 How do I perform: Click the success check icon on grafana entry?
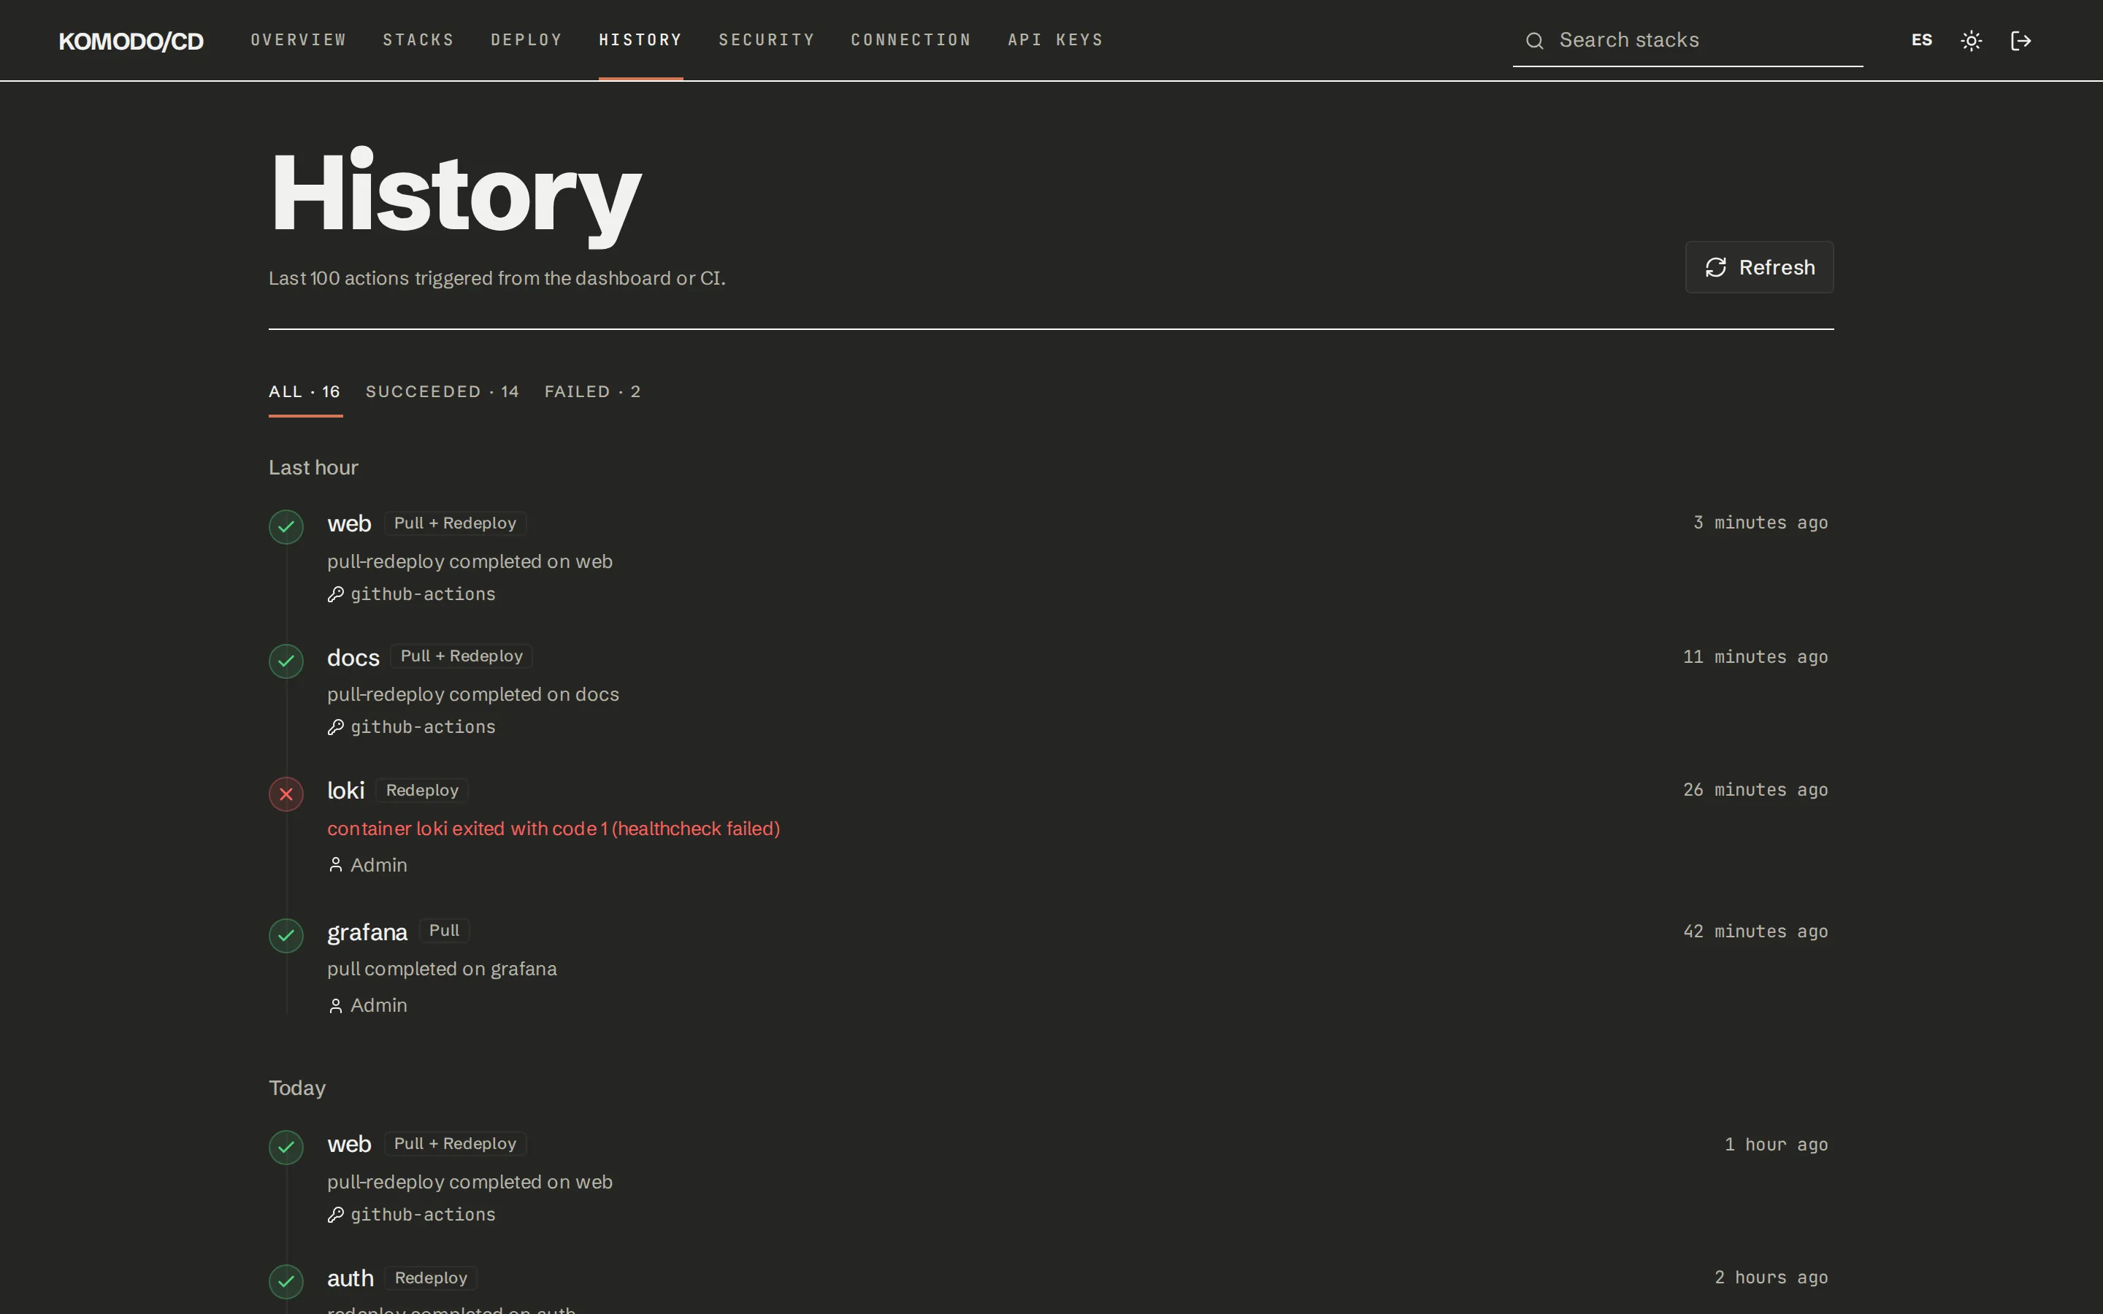coord(286,936)
